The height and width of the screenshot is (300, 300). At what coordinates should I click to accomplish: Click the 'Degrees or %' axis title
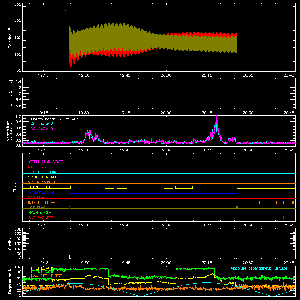coord(10,281)
